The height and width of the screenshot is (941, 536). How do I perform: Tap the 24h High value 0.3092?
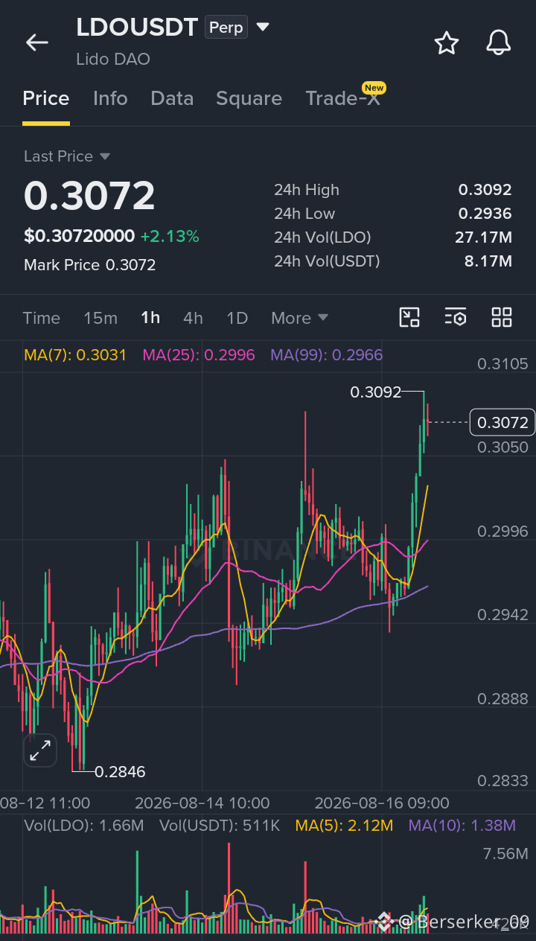coord(485,190)
